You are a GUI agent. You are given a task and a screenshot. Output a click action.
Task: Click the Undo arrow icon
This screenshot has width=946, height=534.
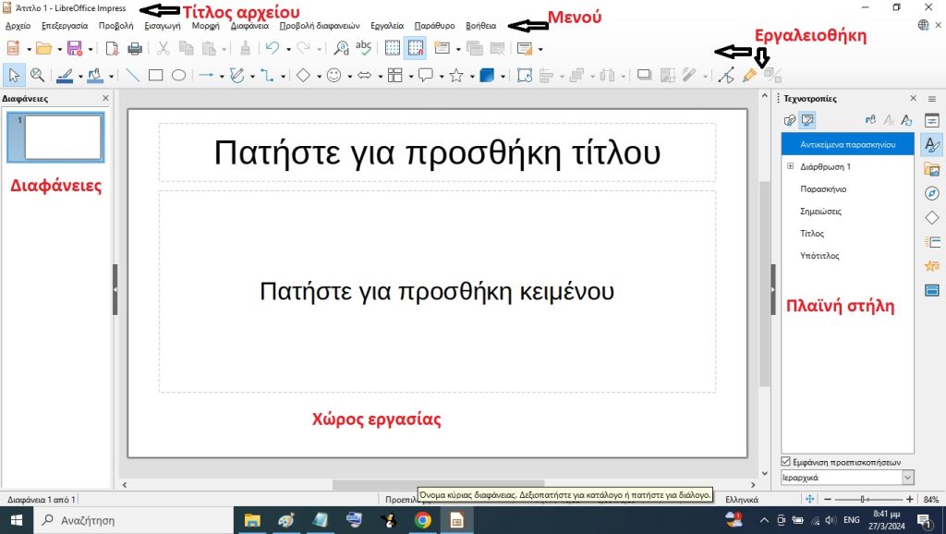pos(273,48)
